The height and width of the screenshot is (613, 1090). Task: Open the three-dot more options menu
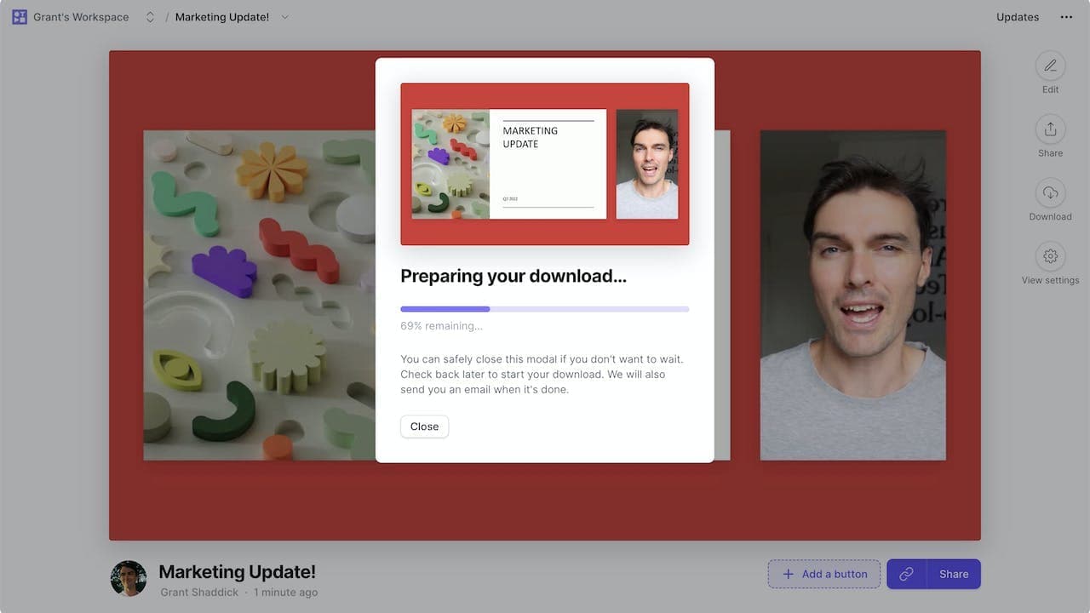click(1066, 17)
